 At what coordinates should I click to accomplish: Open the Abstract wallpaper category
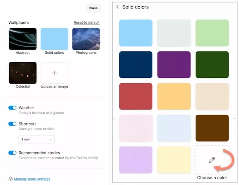pyautogui.click(x=23, y=39)
